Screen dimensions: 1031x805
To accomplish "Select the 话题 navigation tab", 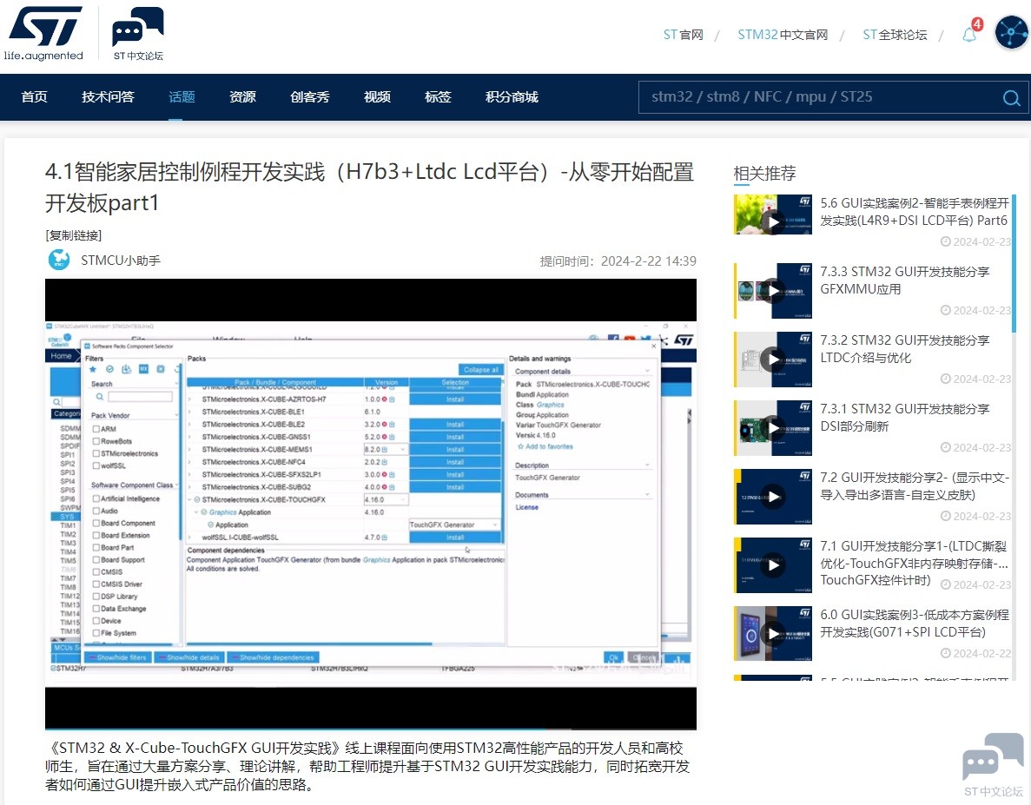I will click(x=182, y=96).
